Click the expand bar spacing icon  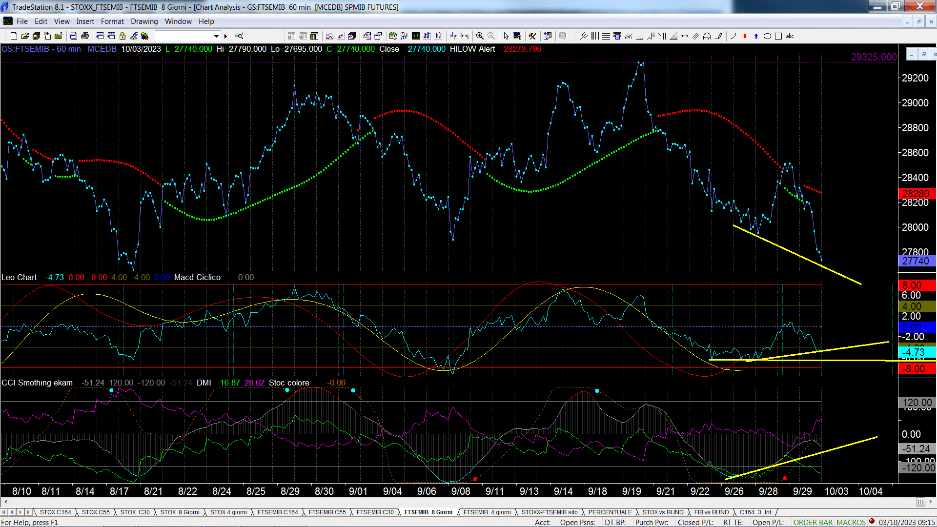click(x=465, y=36)
